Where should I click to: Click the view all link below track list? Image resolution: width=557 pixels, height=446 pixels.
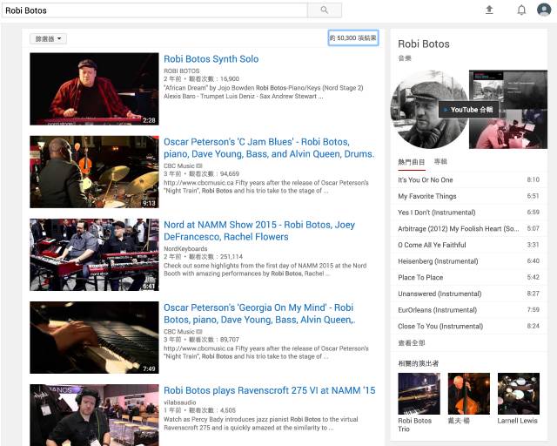tap(411, 343)
